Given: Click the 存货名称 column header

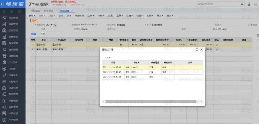Looking at the screenshot, I should 61,40.
